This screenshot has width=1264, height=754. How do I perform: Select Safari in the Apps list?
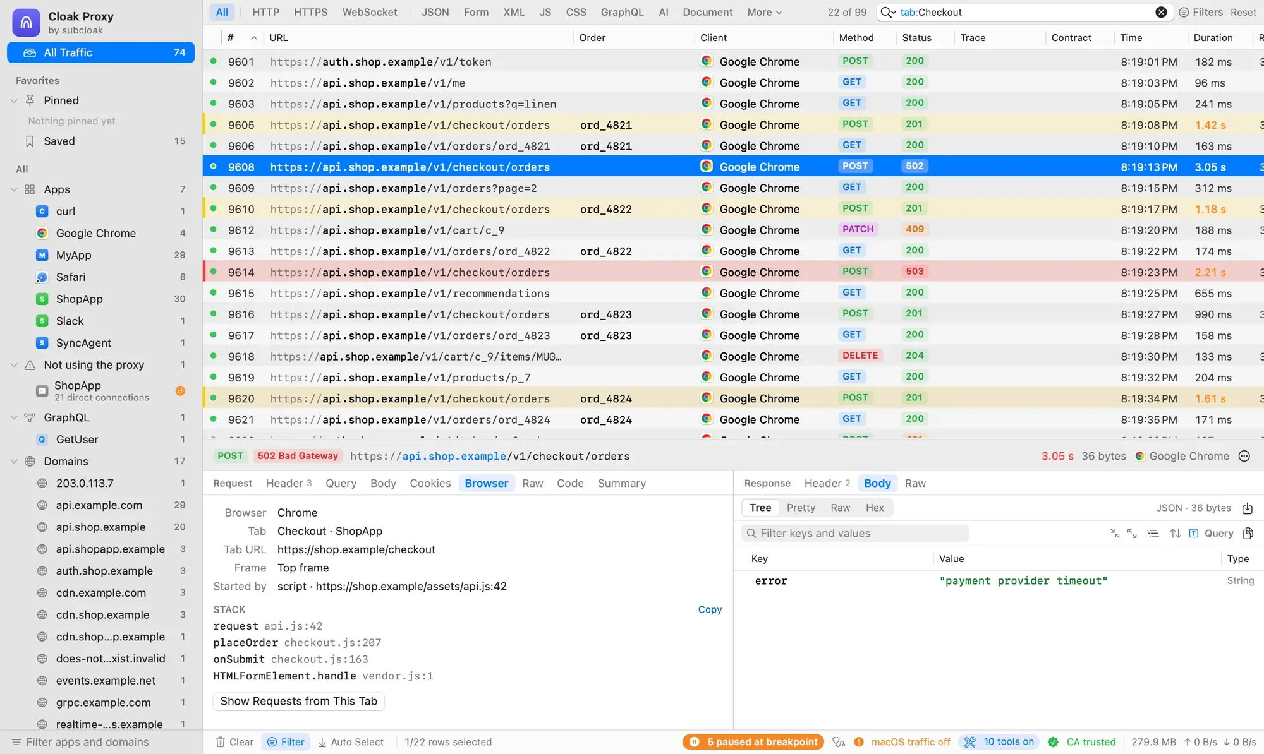[100, 277]
